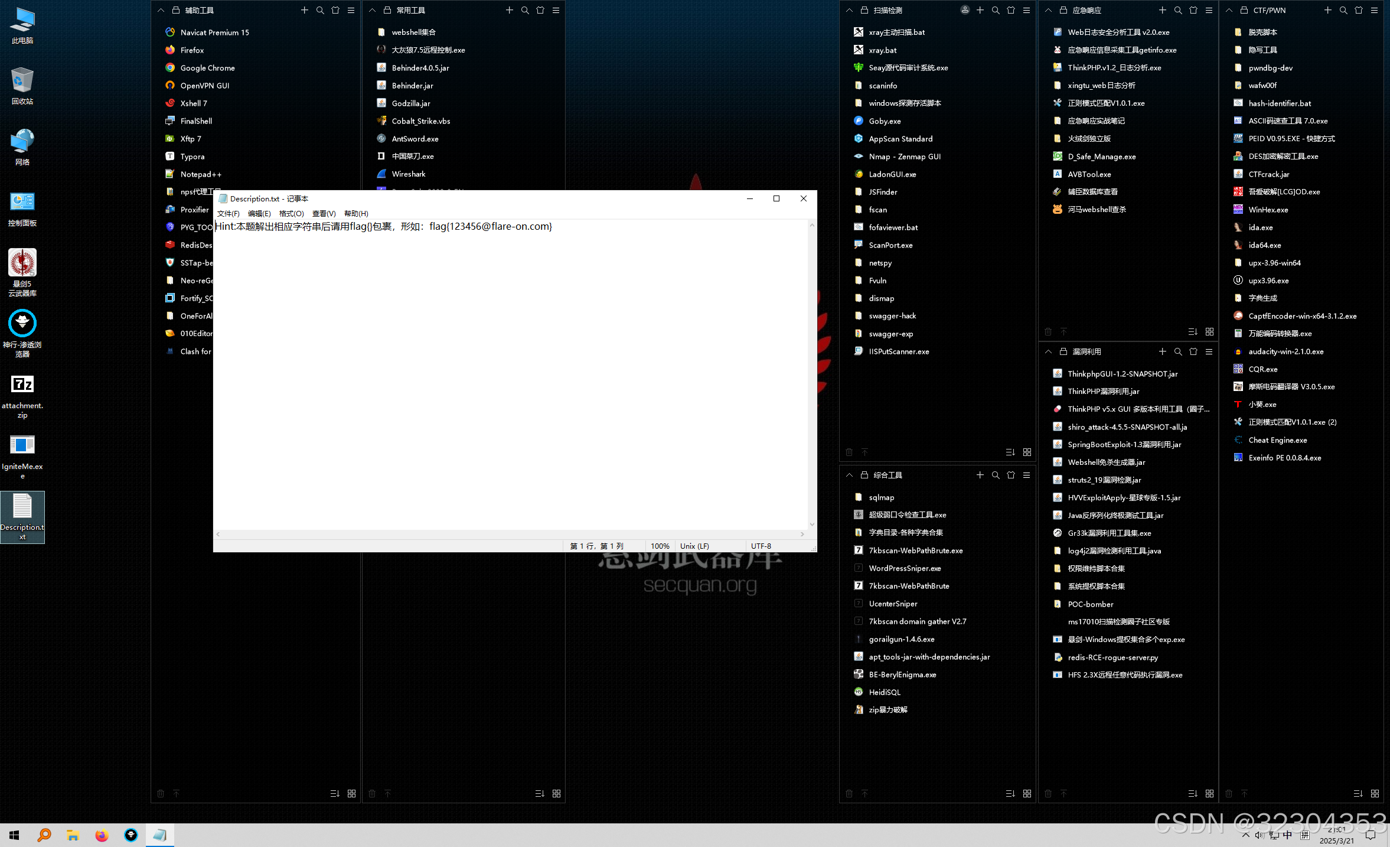1390x847 pixels.
Task: Open the 文件(F) menu in Notepad
Action: click(x=228, y=214)
